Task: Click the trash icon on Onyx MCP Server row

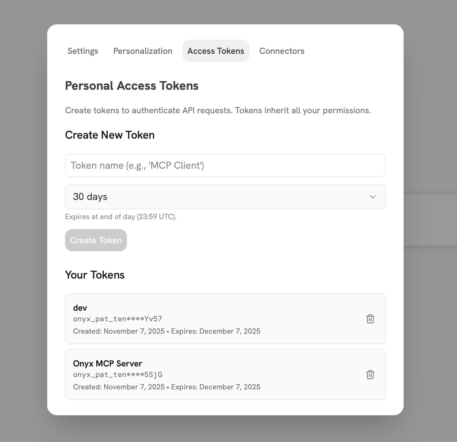Action: 370,375
